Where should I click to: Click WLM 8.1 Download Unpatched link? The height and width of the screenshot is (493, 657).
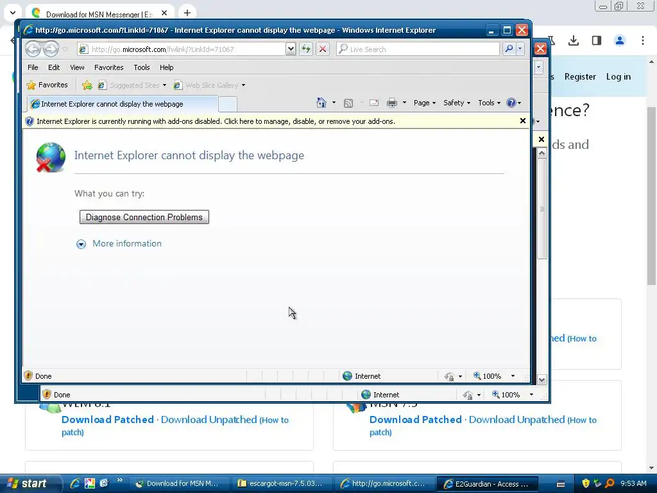click(209, 420)
